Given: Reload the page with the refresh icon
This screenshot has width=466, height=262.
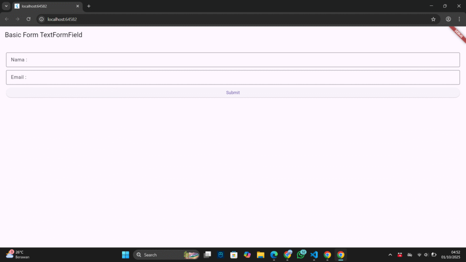Looking at the screenshot, I should pos(28,19).
